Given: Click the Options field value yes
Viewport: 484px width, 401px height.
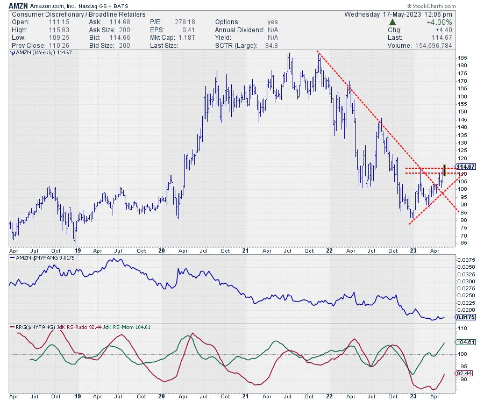Looking at the screenshot, I should click(274, 22).
